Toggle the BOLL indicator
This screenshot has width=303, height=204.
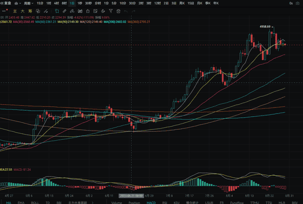[35, 201]
